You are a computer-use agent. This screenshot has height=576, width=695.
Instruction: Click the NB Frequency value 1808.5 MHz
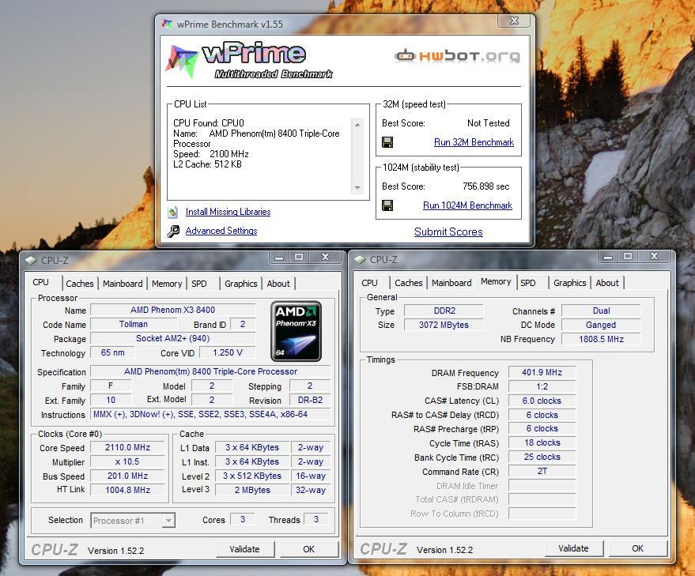point(601,339)
